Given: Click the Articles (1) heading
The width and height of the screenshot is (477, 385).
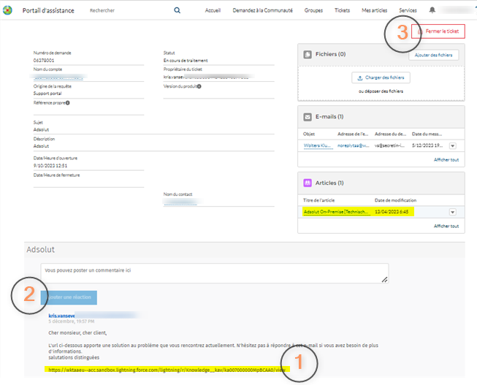Looking at the screenshot, I should coord(329,183).
